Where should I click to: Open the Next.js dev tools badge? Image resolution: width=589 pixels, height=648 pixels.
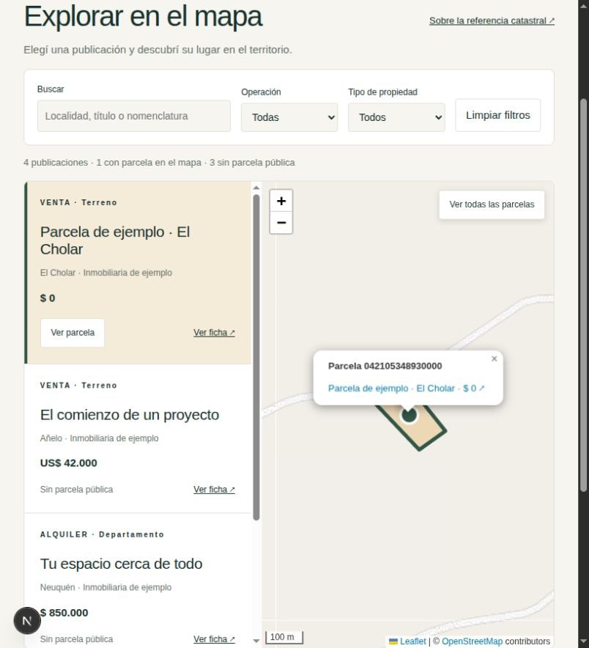(x=27, y=620)
